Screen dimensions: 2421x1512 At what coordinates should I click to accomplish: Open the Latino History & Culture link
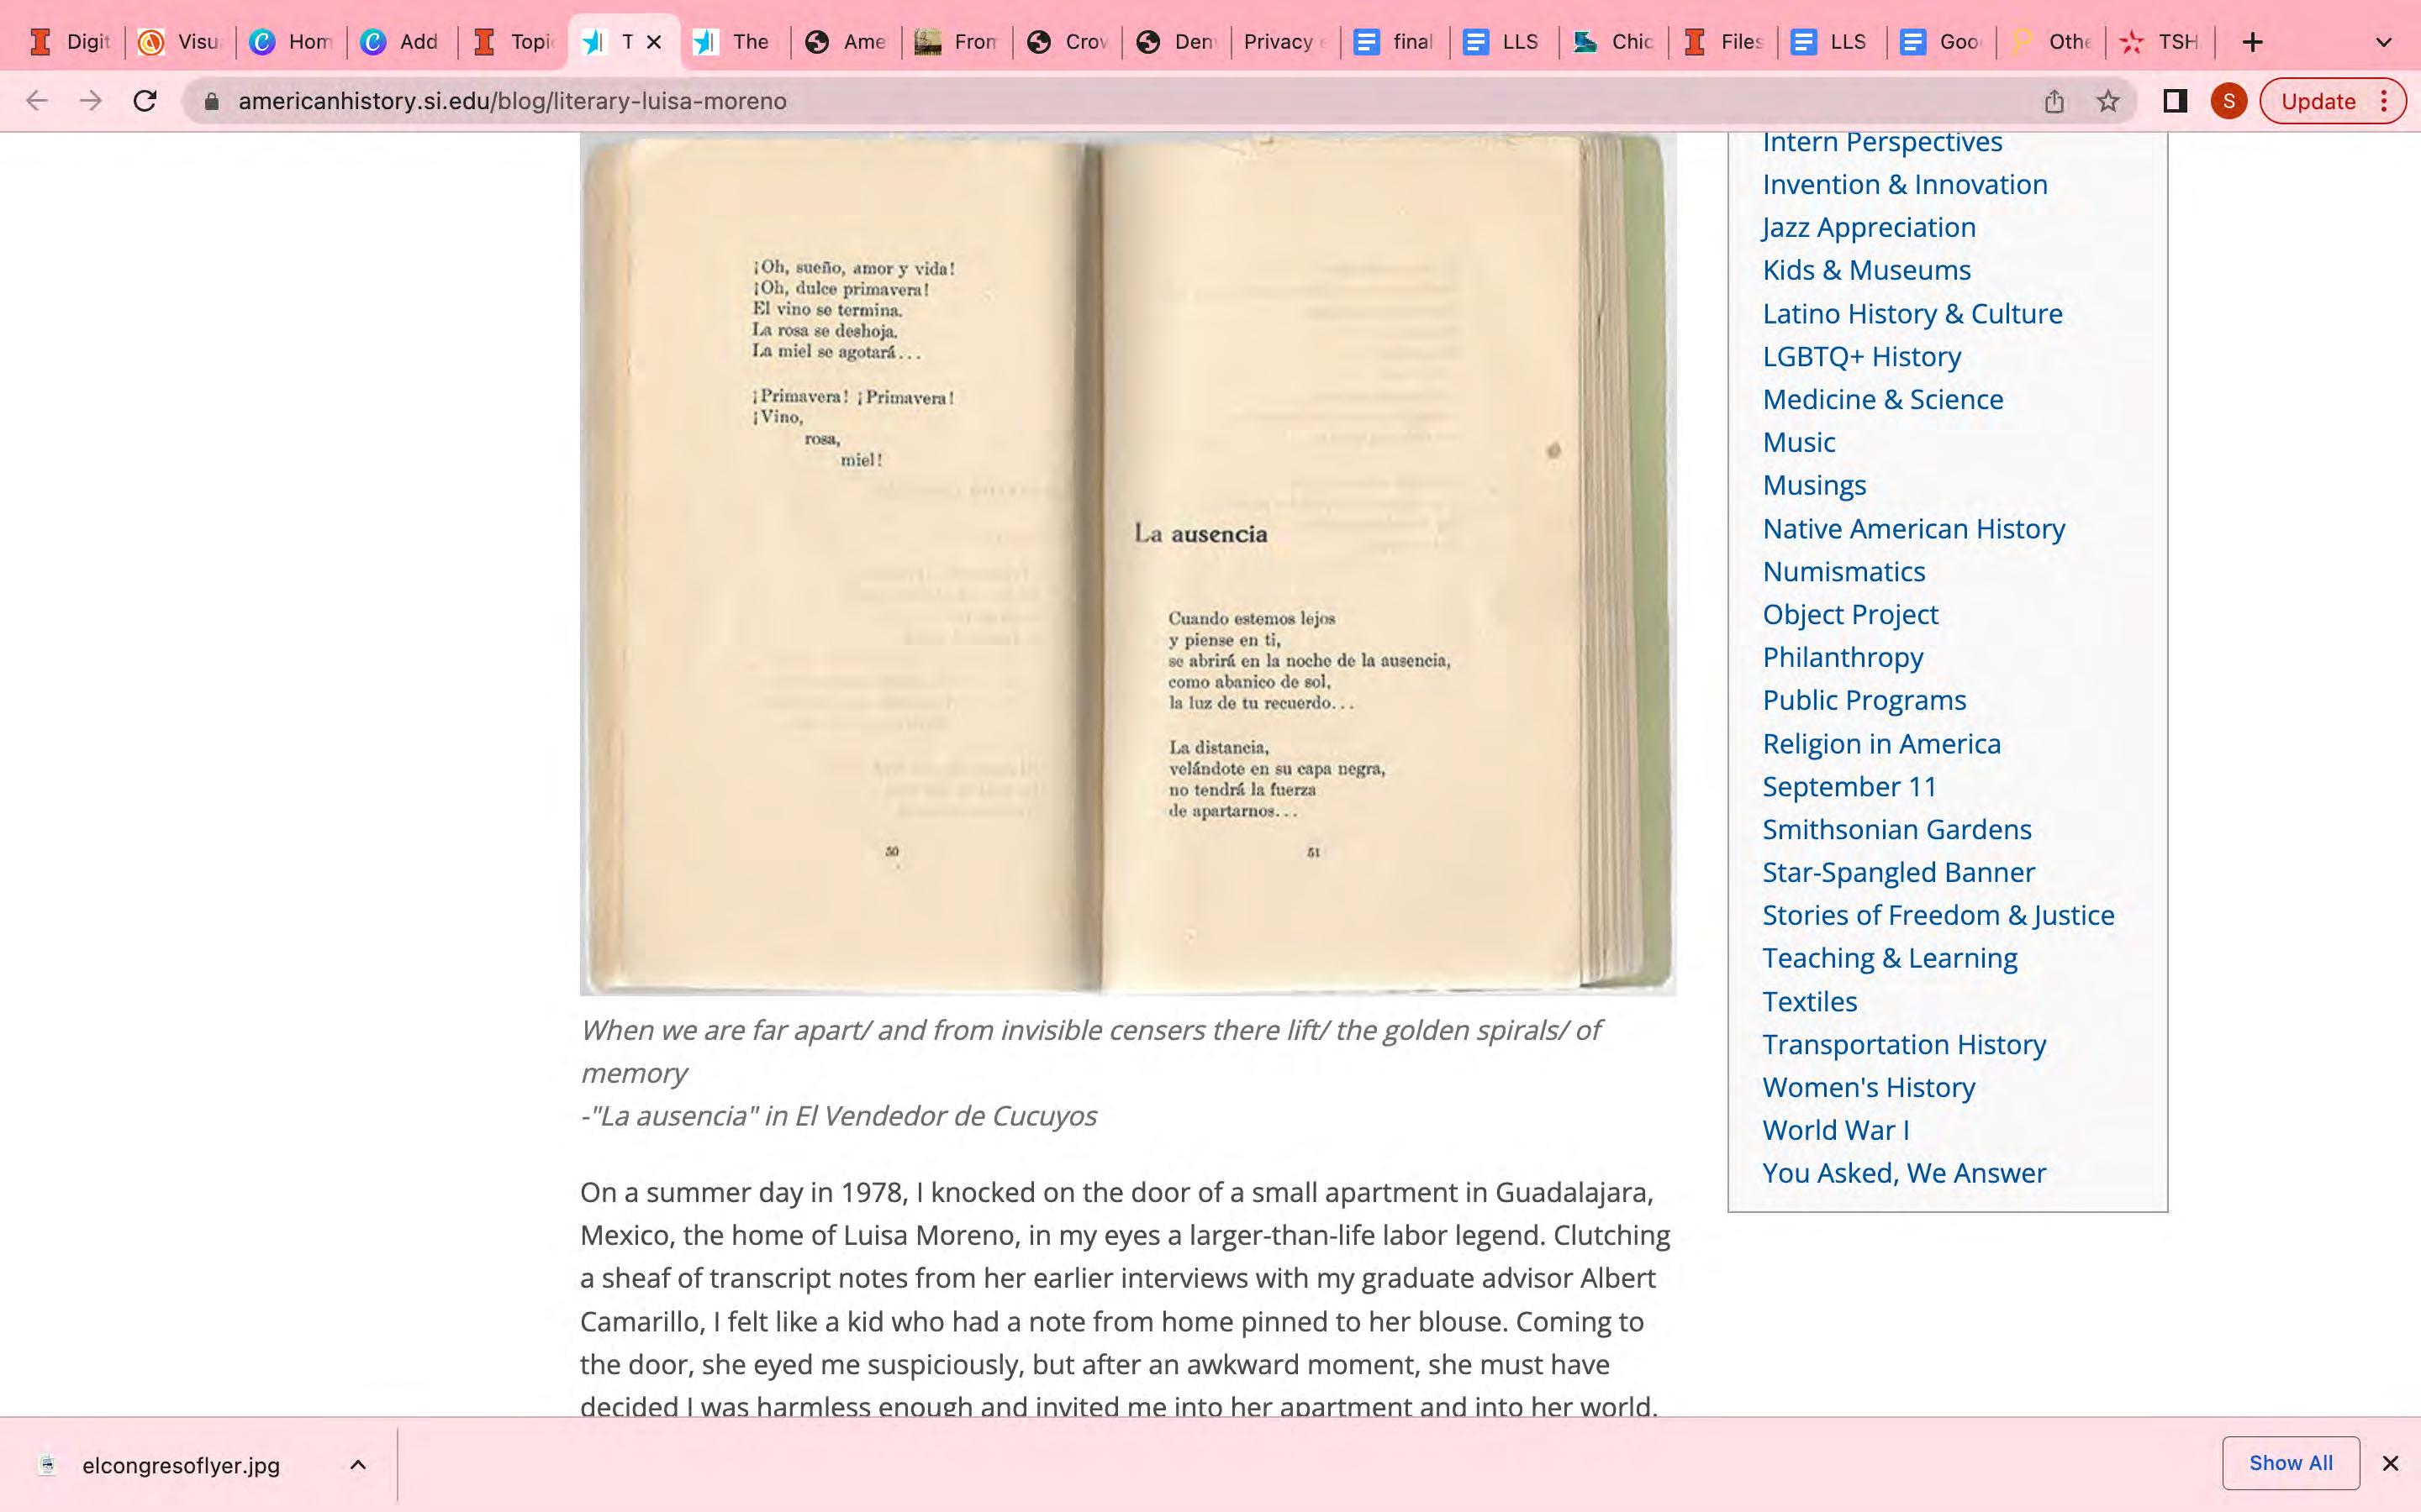(1912, 314)
